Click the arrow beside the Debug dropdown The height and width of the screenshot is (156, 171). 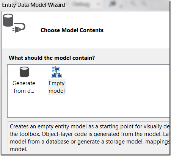(97, 5)
